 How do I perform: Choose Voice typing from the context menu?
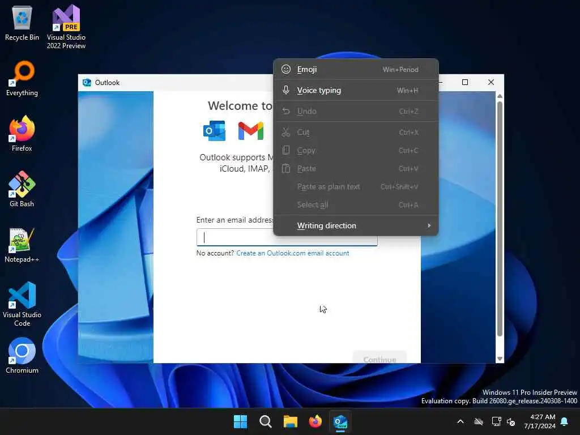(356, 90)
